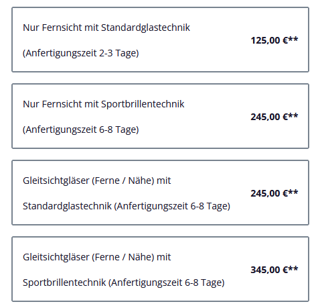The image size is (320, 308).
Task: Choose Gleitsichtgläser mit Standardglastechnik option
Action: [160, 193]
